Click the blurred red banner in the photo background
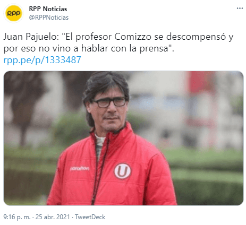The image size is (246, 225). tap(201, 82)
